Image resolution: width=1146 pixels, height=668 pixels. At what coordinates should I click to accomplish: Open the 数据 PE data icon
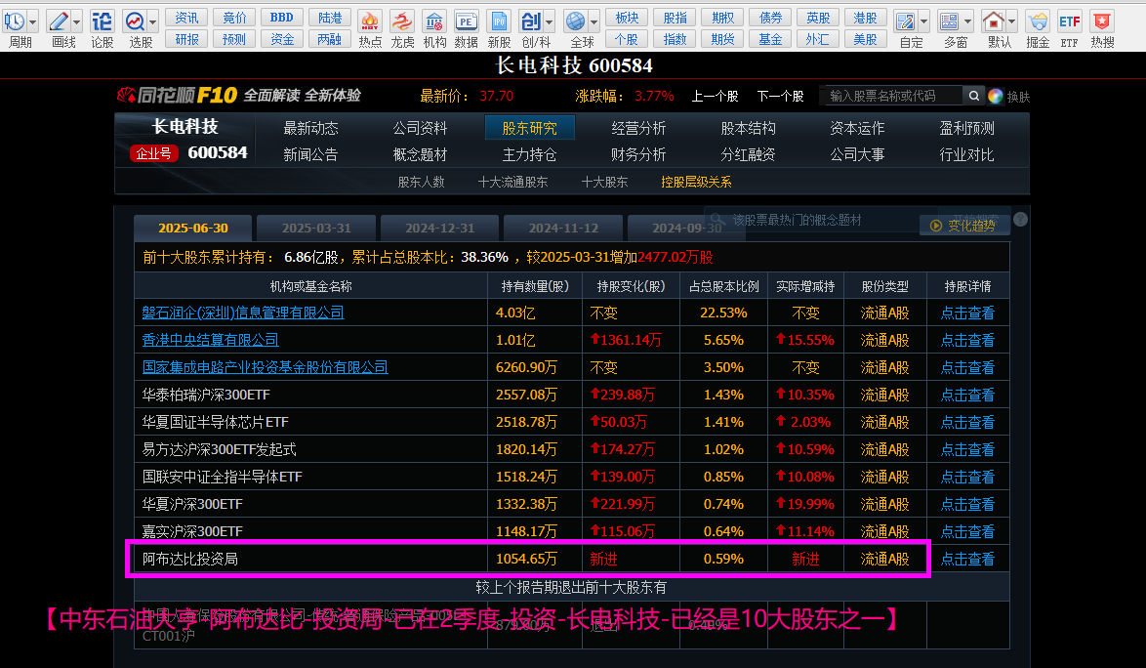(466, 21)
